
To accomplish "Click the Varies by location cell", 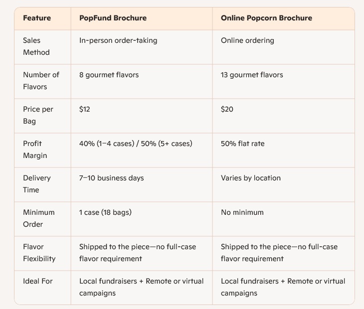I will coord(251,178).
